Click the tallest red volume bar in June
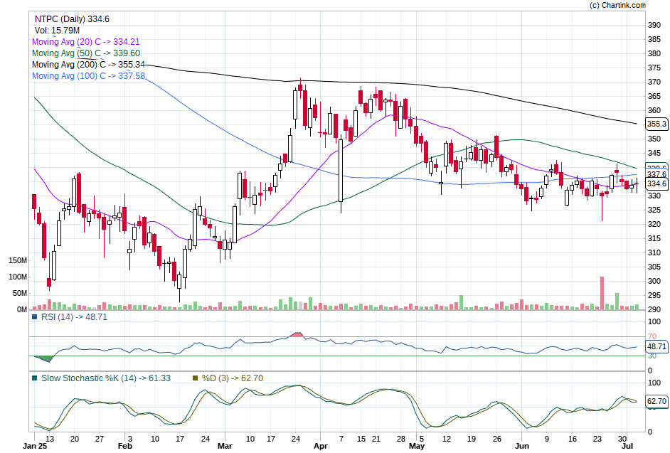This screenshot has width=670, height=453. pos(602,293)
